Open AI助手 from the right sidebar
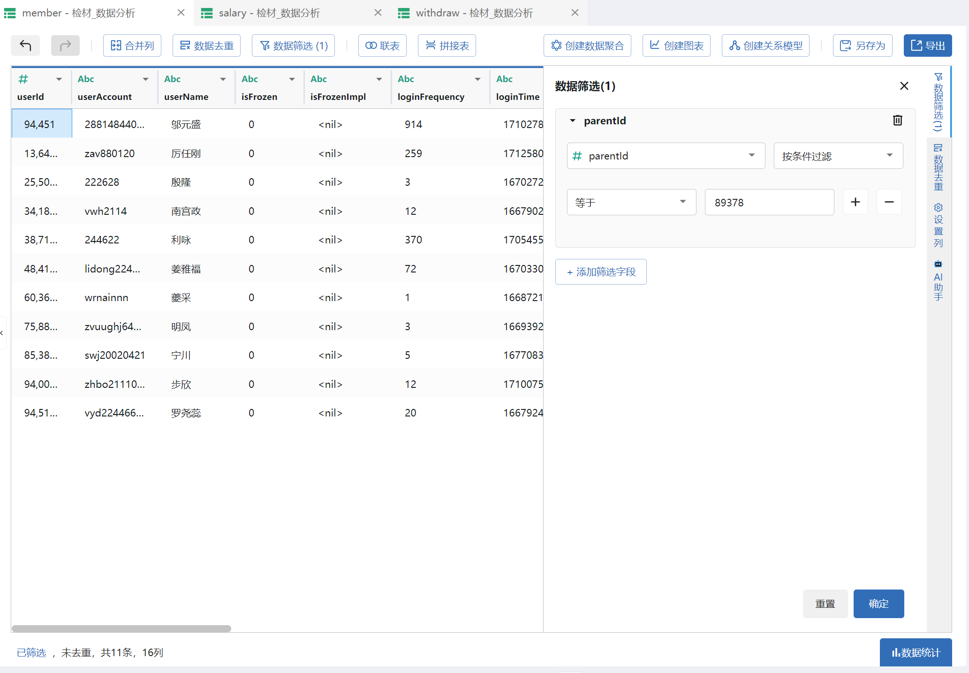The width and height of the screenshot is (969, 673). click(x=938, y=280)
